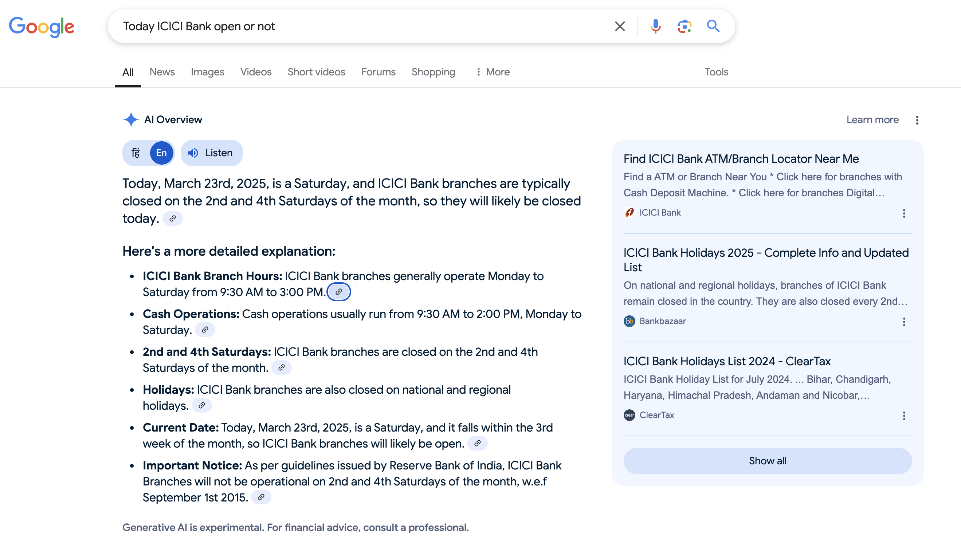
Task: Switch to the Short videos tab
Action: [x=316, y=72]
